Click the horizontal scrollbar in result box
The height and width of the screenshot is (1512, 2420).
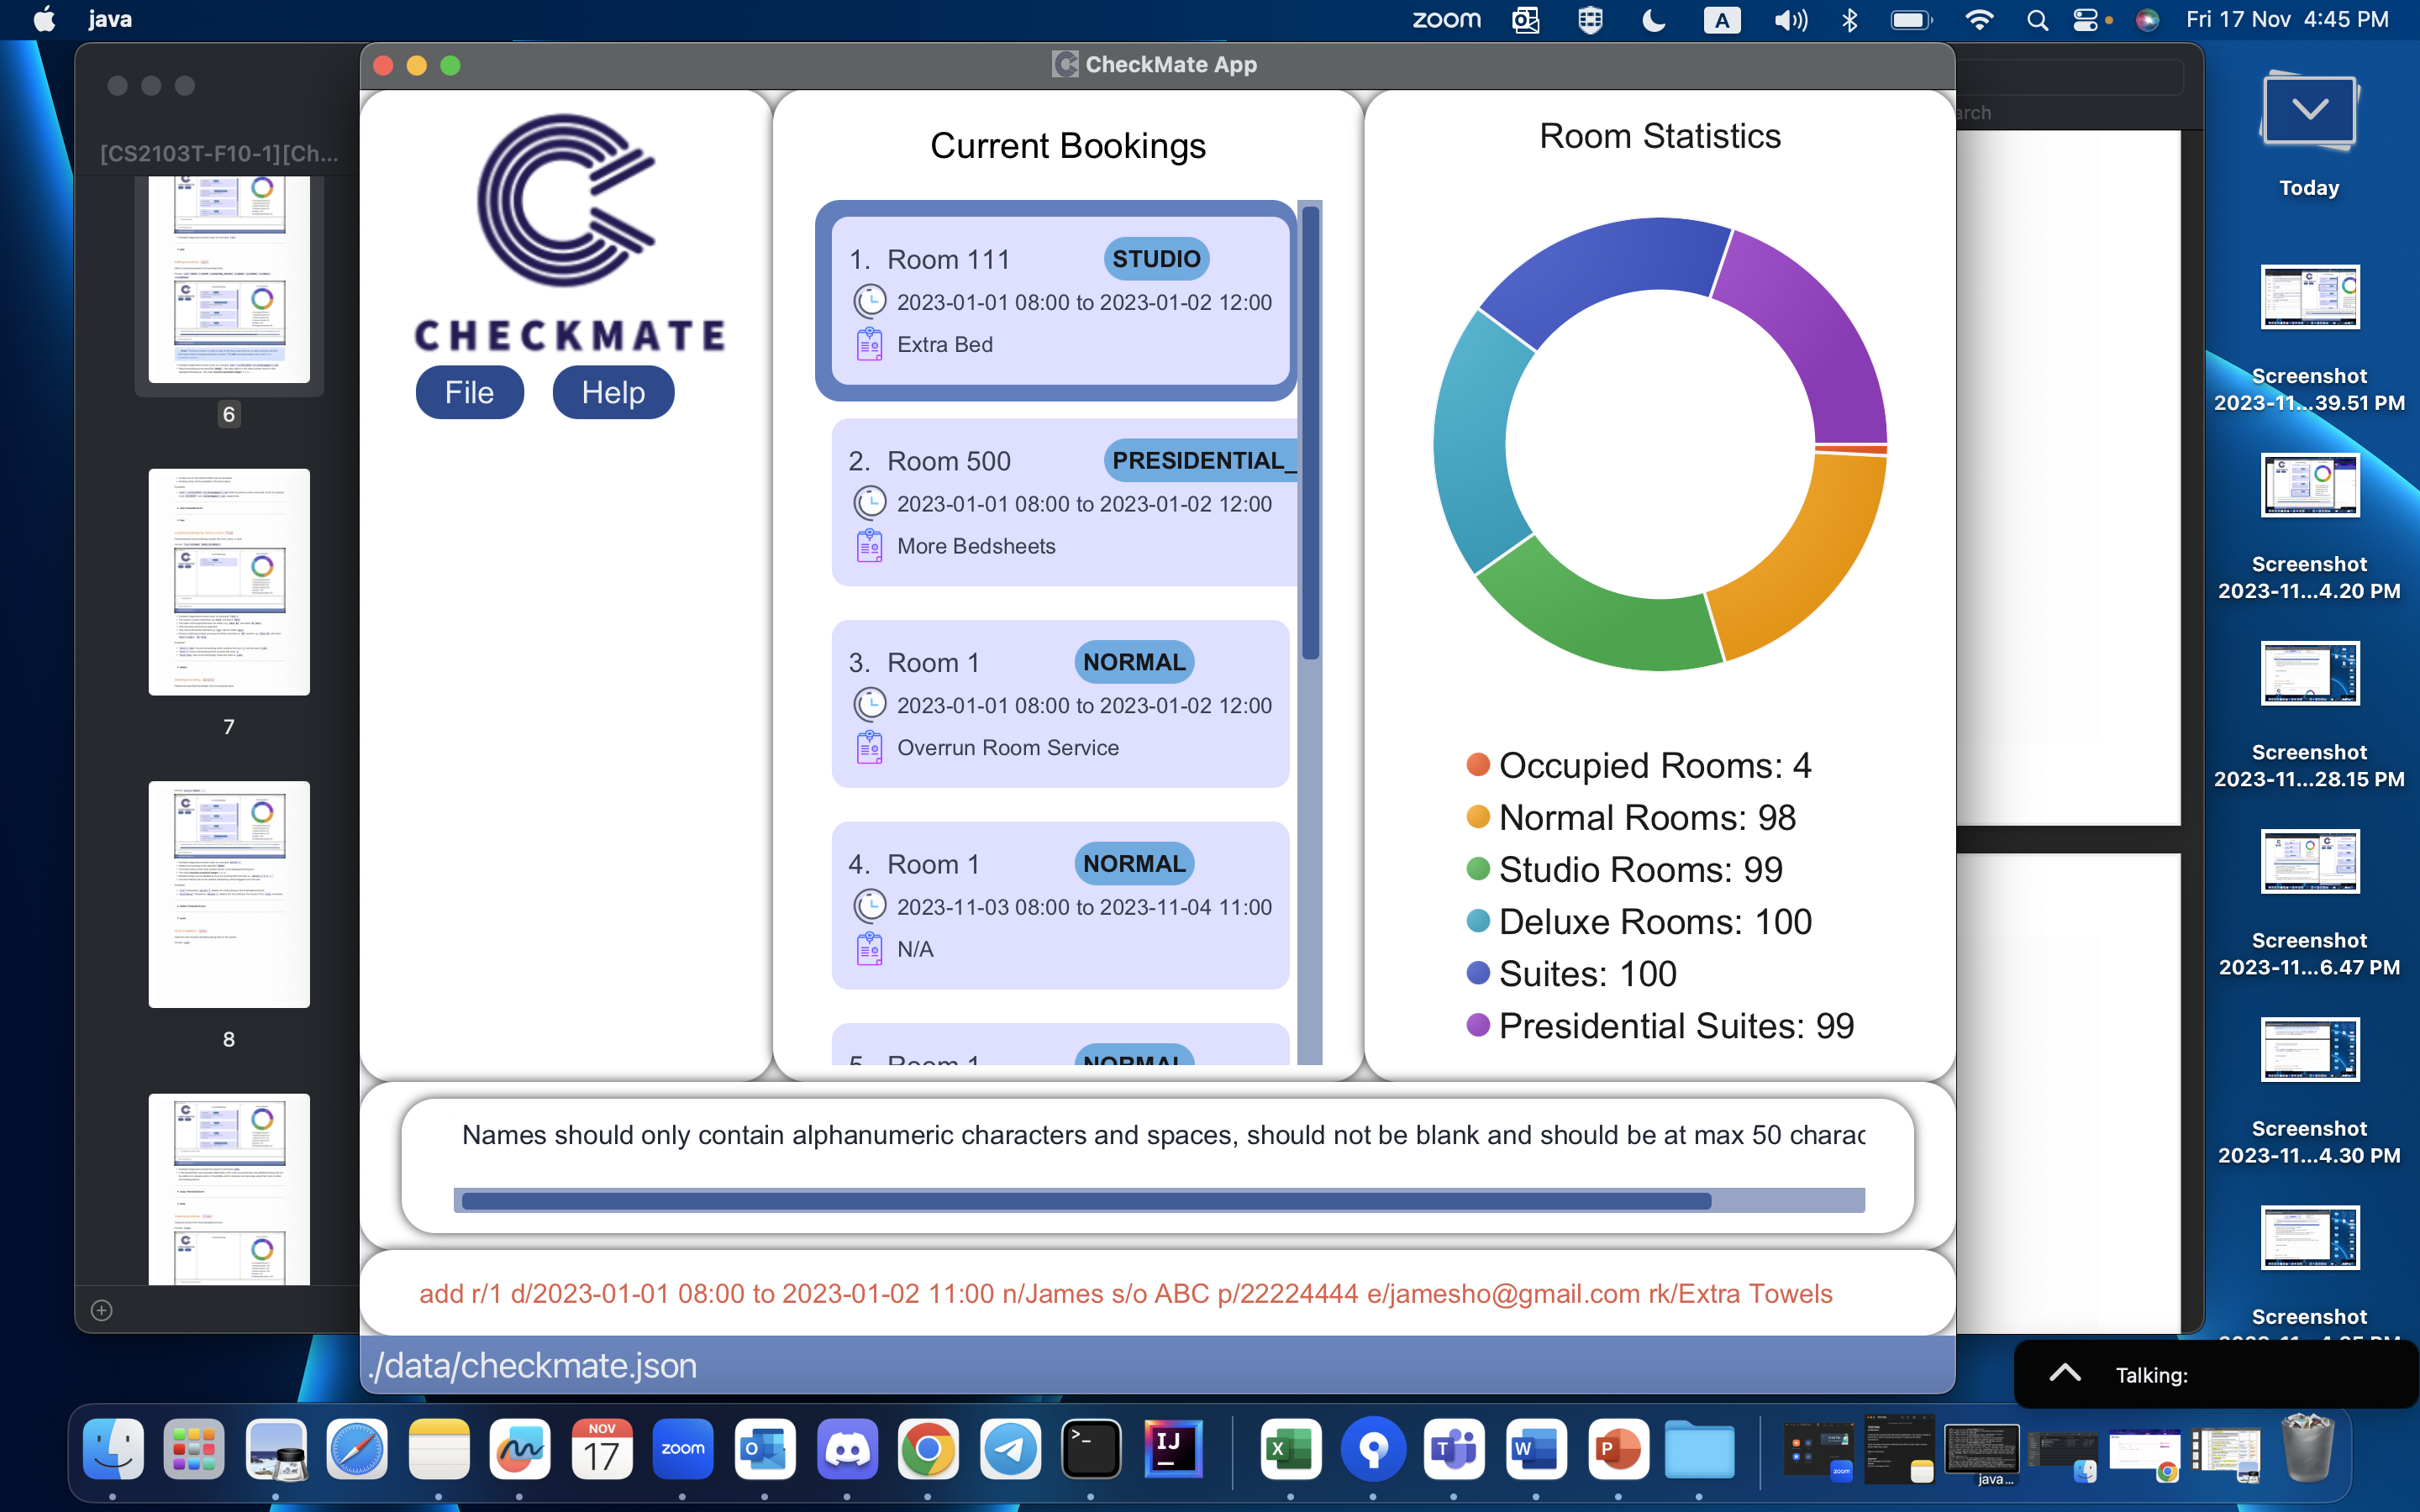[1086, 1200]
